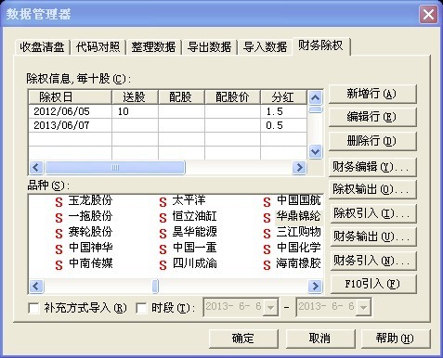Click the stock list's left scroll arrow
The height and width of the screenshot is (358, 443).
(36, 286)
